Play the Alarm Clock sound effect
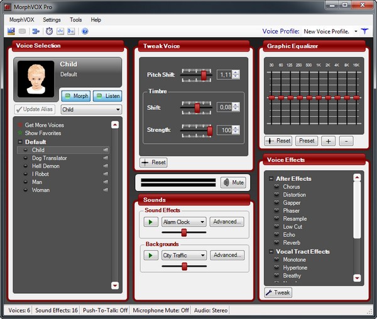This screenshot has height=319, width=377. tap(151, 222)
